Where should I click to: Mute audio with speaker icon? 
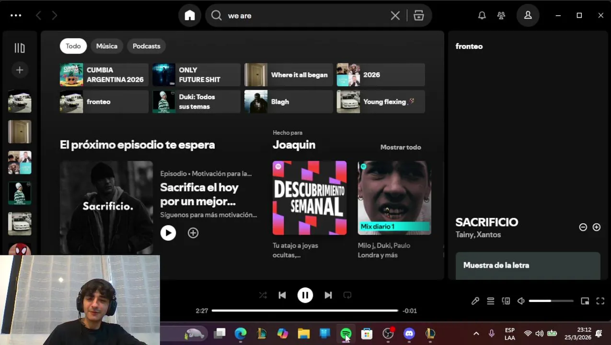[521, 301]
